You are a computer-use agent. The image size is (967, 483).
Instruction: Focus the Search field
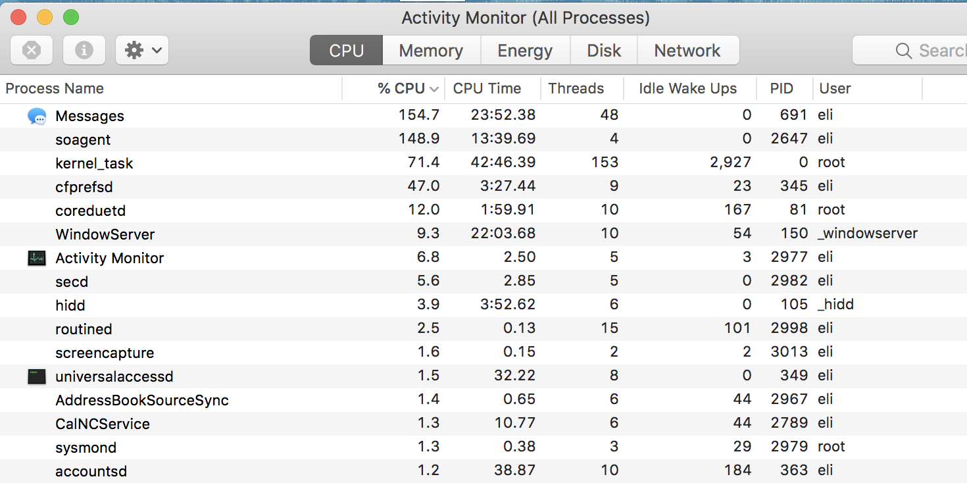click(910, 50)
